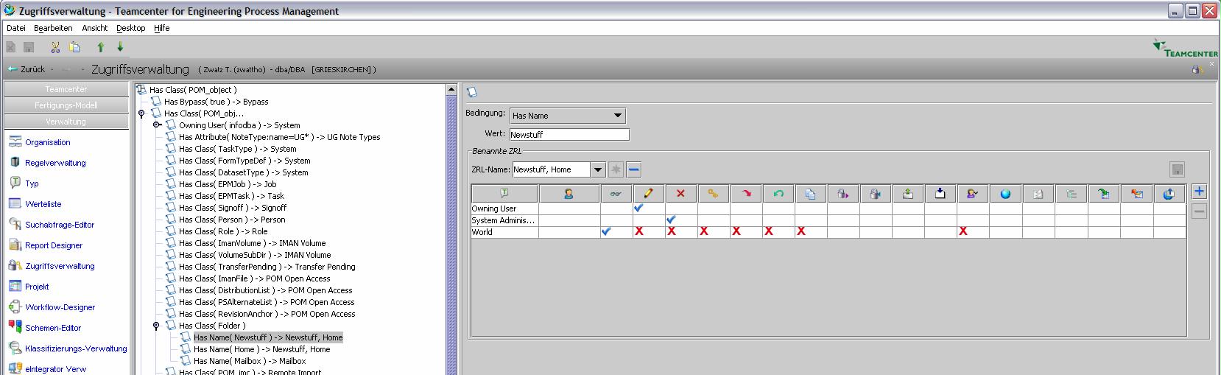Viewport: 1221px width, 375px height.
Task: Click the export upload tray column icon
Action: 908,194
